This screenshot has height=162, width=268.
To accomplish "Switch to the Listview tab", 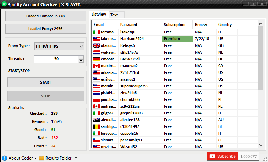I will (99, 14).
